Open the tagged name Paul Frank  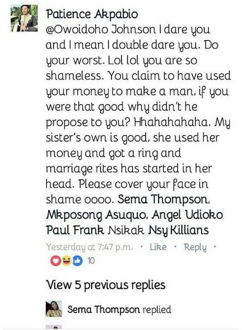pyautogui.click(x=75, y=230)
